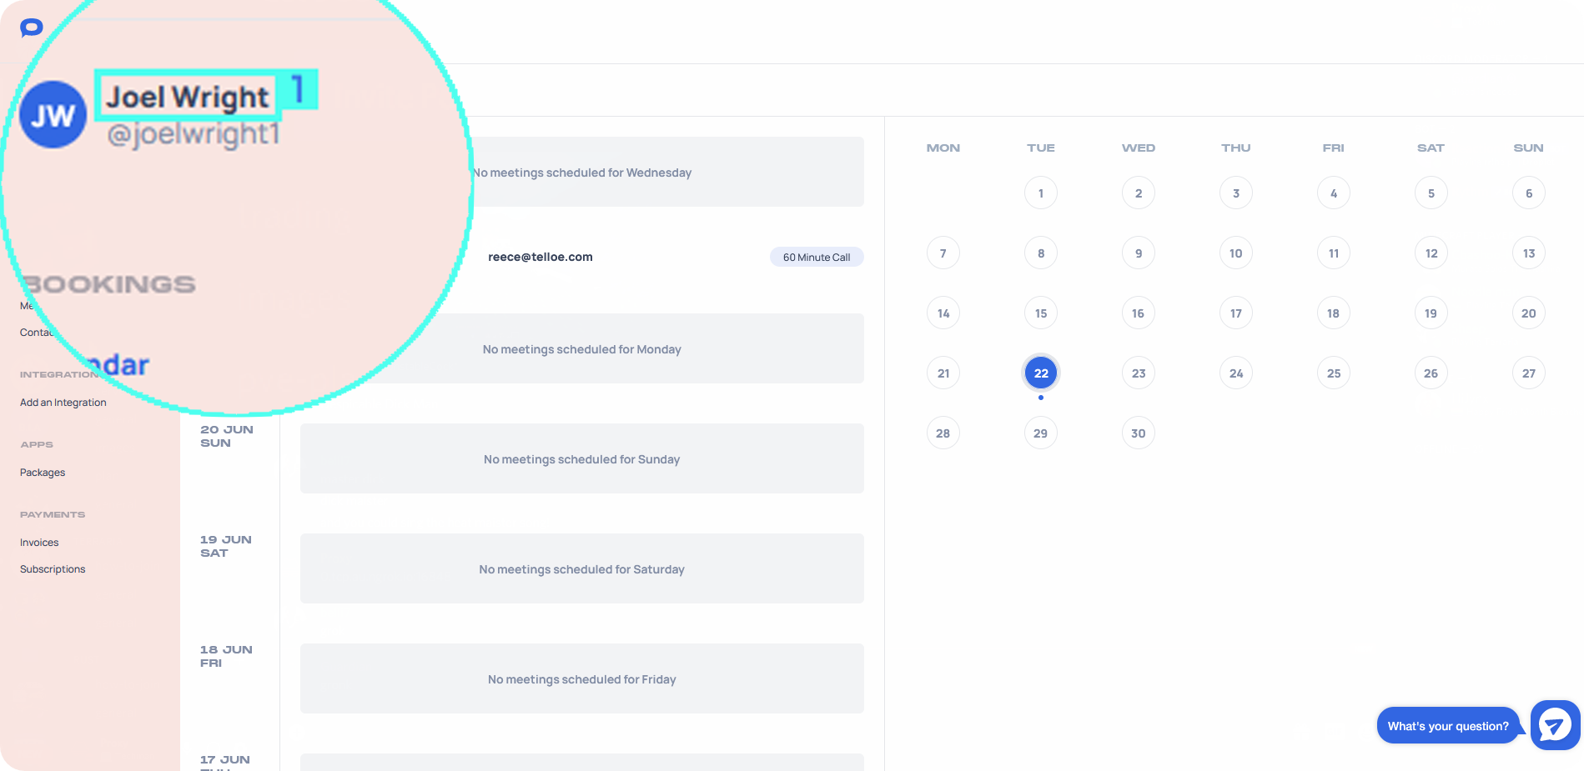This screenshot has height=771, width=1584.
Task: Click the JW profile avatar
Action: pos(53,115)
